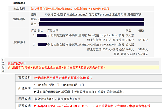The width and height of the screenshot is (162, 109).
Task: Click the 回程效期 row label
Action: [24, 99]
